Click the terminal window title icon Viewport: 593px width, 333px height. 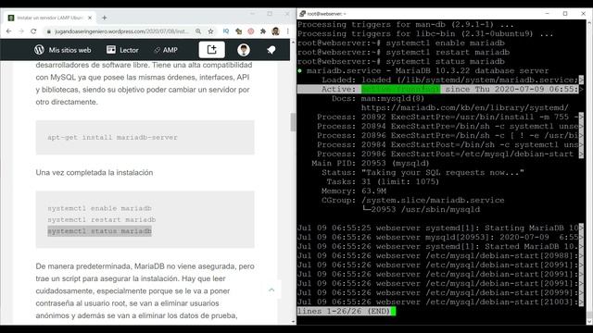(x=302, y=14)
